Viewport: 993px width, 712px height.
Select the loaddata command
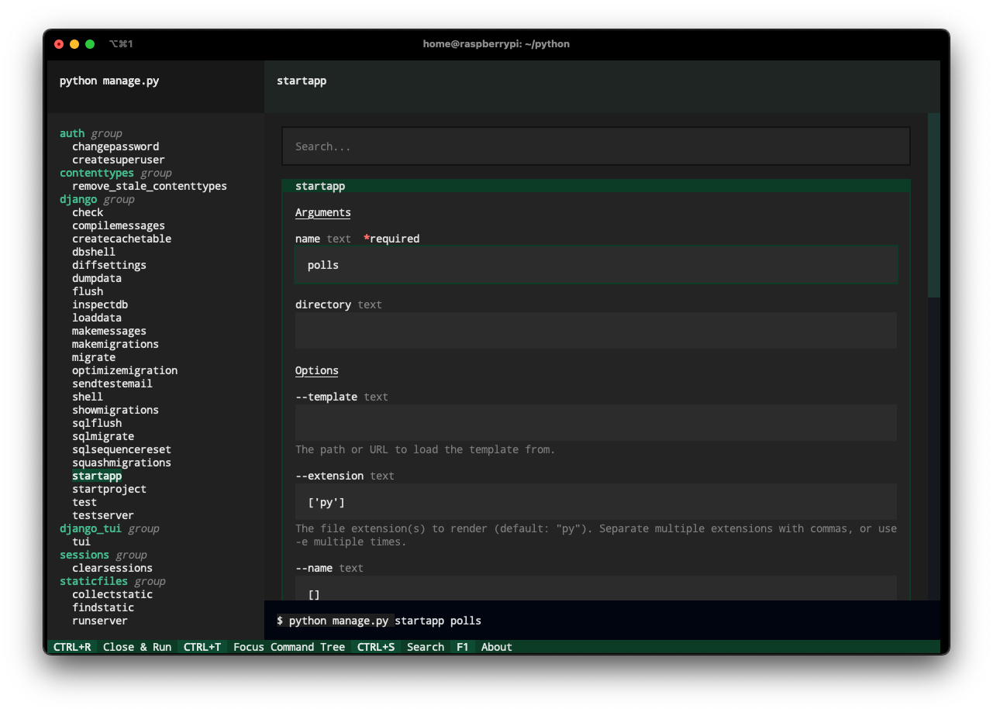coord(97,318)
